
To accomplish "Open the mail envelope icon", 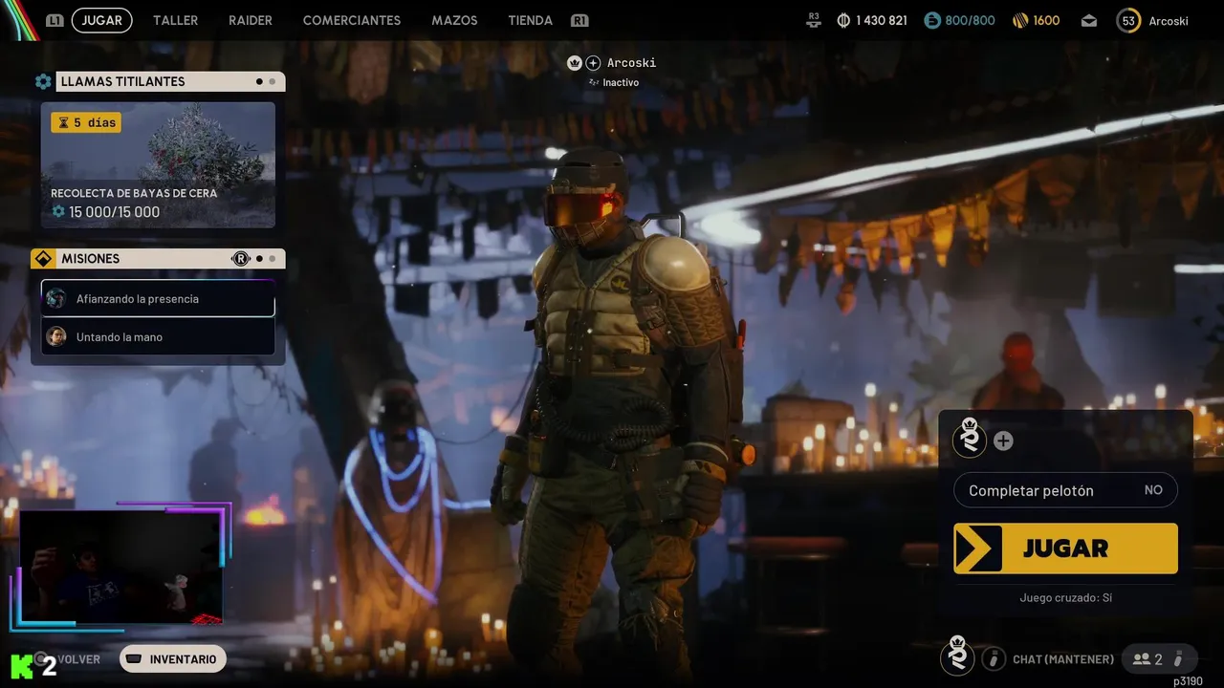I will point(1089,20).
